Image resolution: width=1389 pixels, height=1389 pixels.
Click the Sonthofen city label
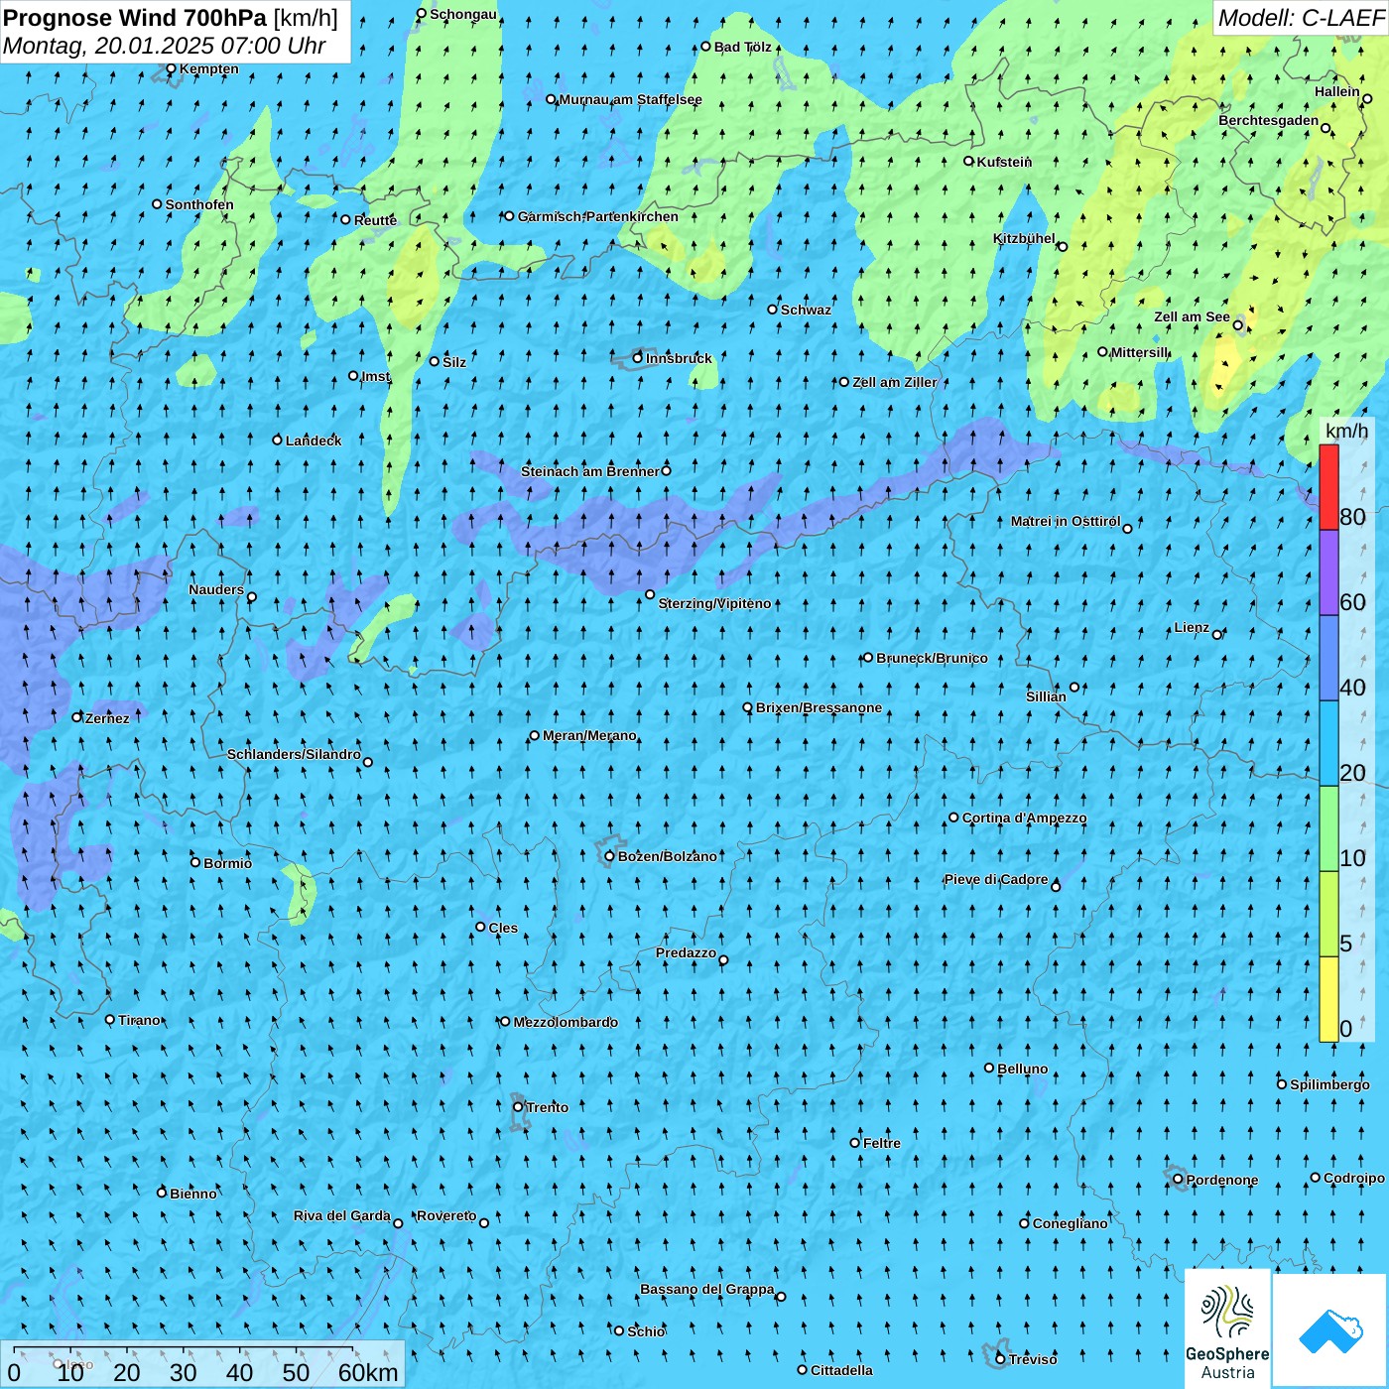199,204
